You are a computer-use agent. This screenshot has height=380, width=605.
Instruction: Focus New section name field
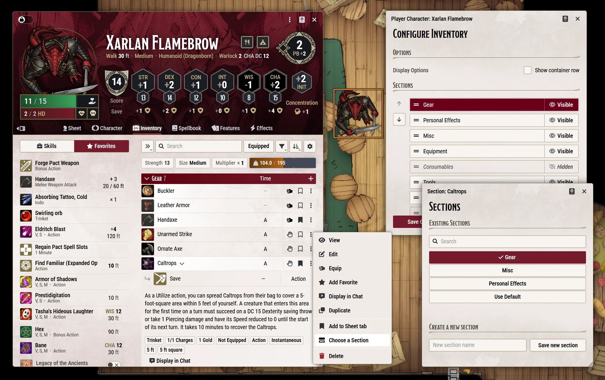click(x=477, y=345)
